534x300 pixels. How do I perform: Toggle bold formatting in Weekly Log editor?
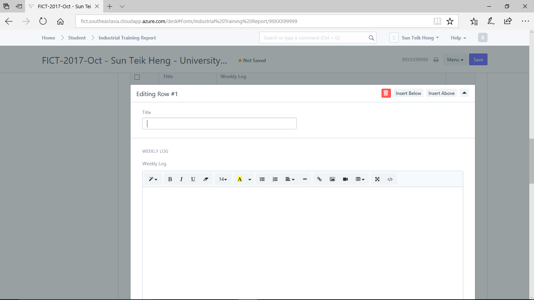coord(170,179)
